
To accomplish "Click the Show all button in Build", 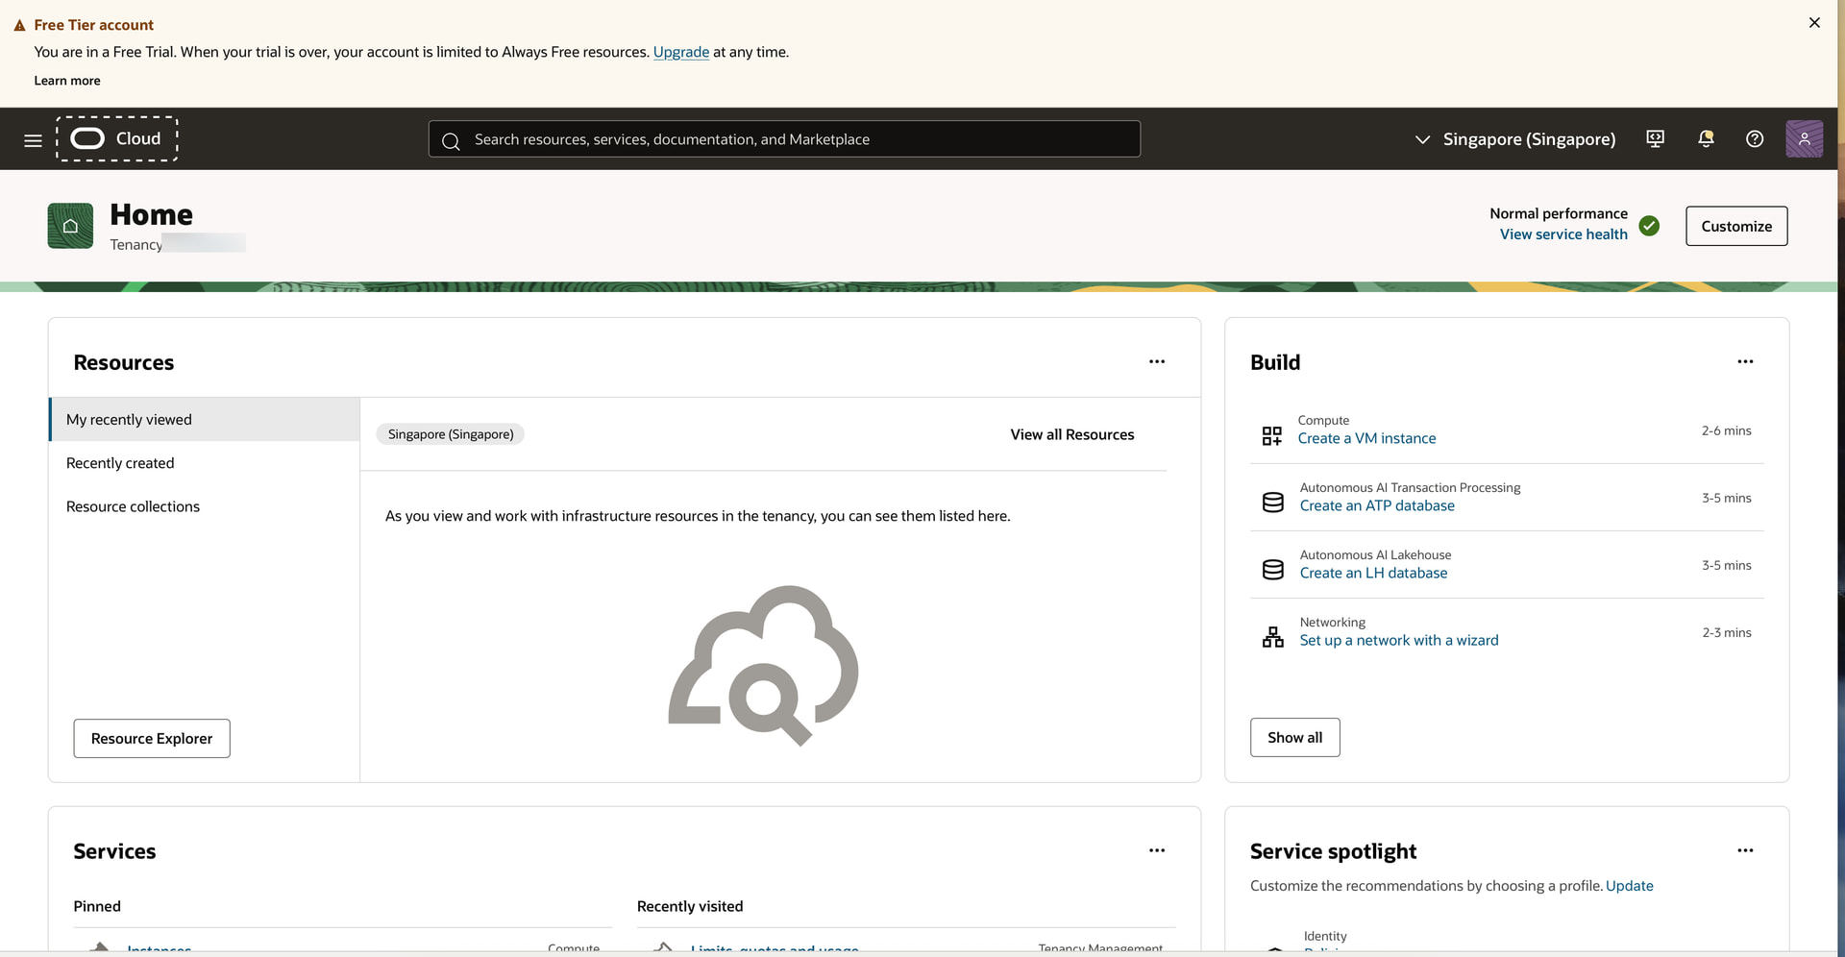I will [1294, 737].
